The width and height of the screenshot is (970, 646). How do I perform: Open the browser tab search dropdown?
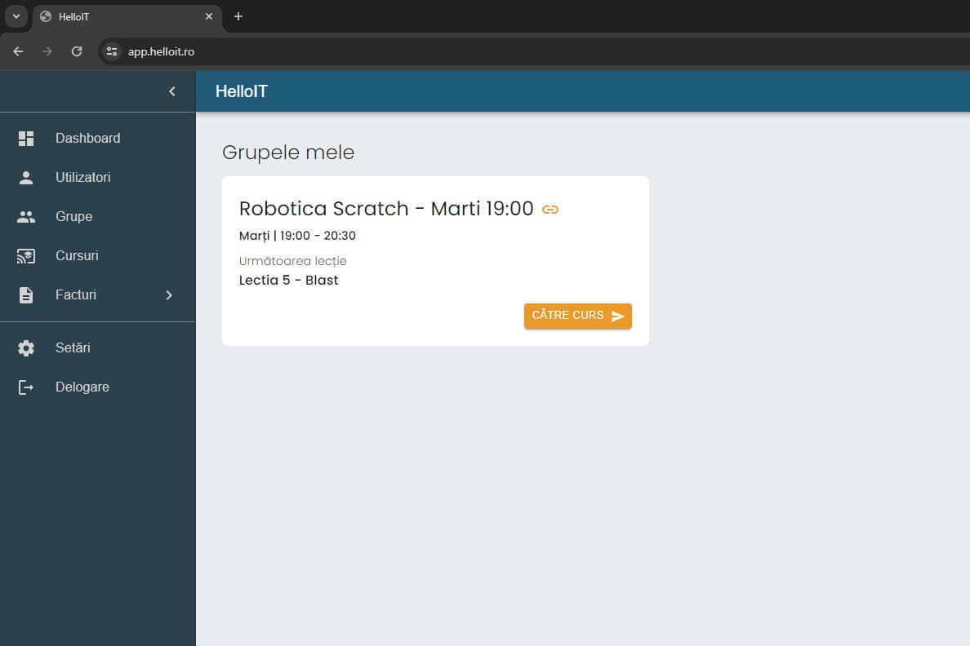(x=16, y=16)
